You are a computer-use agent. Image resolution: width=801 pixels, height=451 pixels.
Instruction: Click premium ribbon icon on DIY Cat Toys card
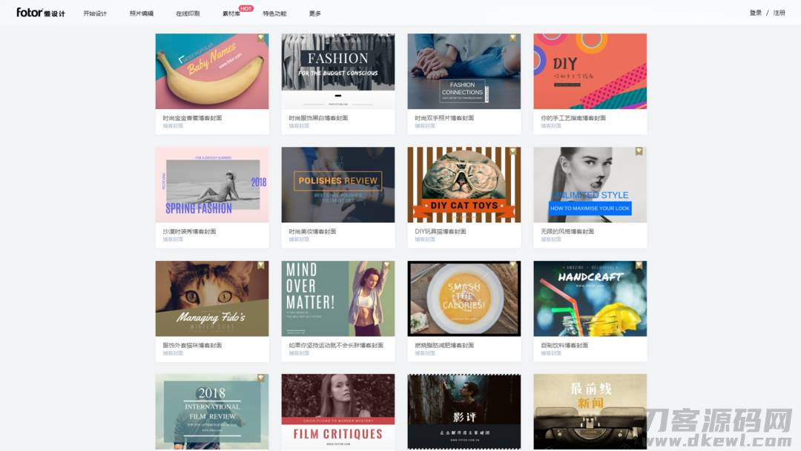pos(513,152)
